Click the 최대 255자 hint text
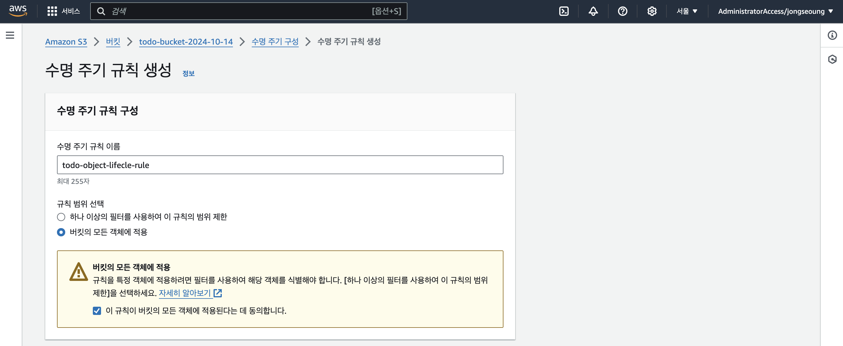Screen dimensions: 843x346 coord(73,181)
